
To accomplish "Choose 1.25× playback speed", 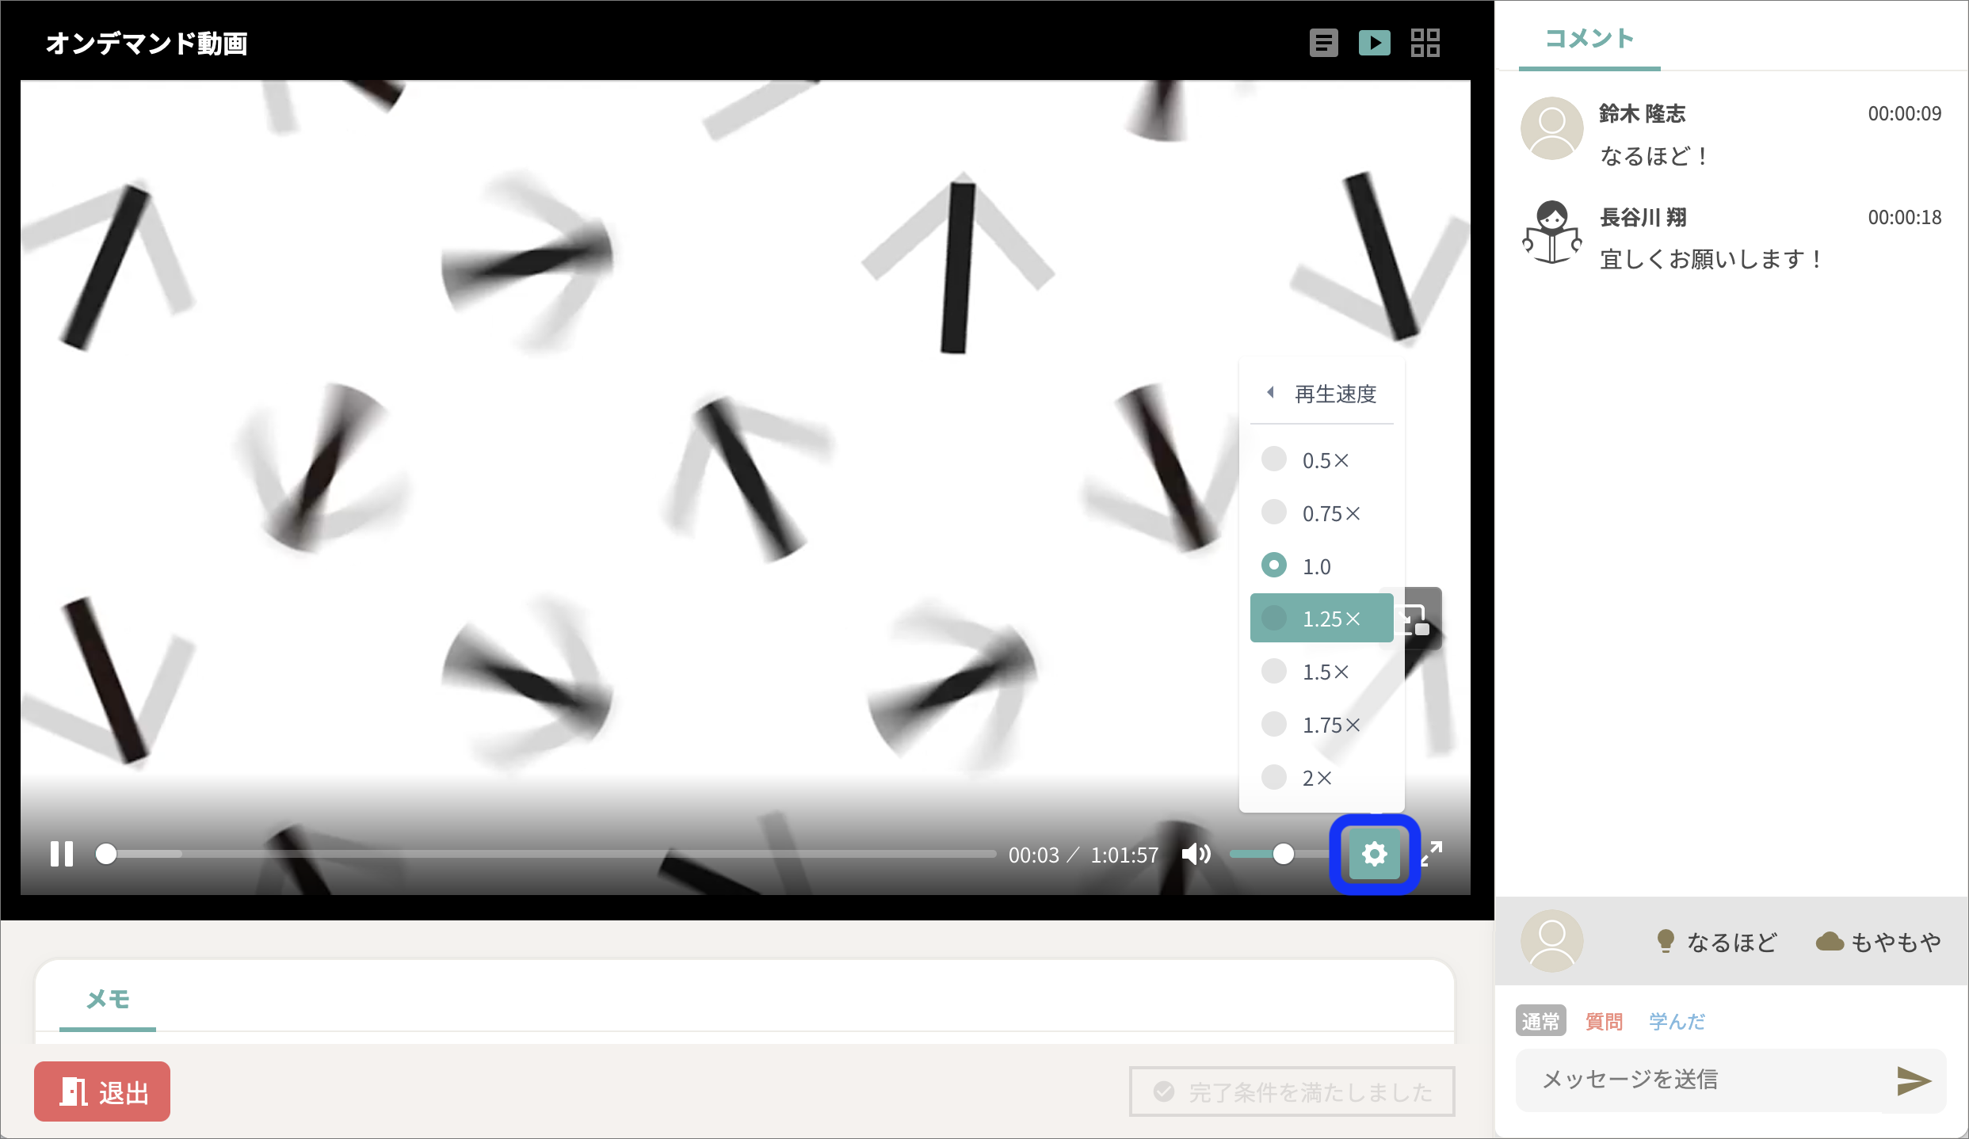I will pyautogui.click(x=1322, y=618).
